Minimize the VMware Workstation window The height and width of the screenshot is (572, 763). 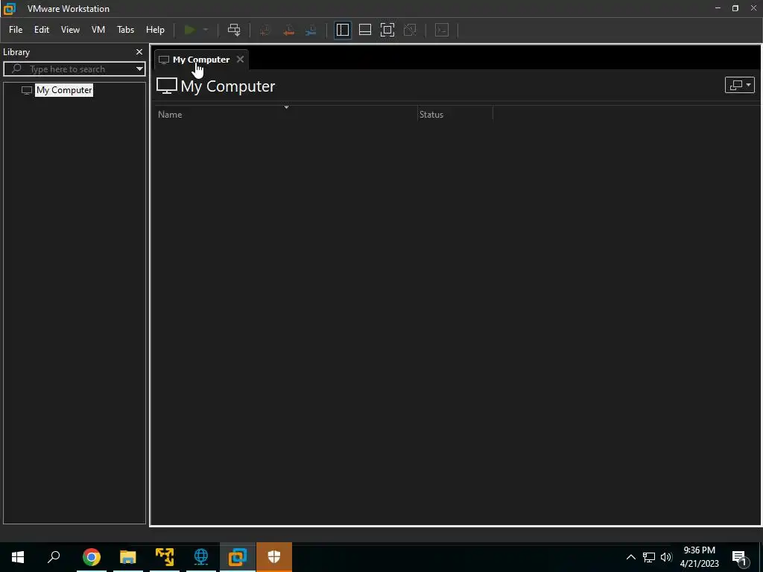click(718, 8)
